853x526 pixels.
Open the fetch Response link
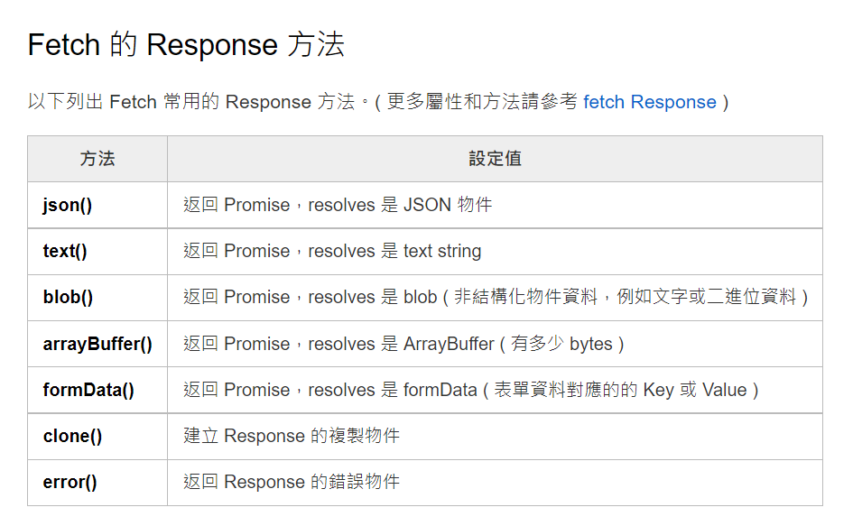click(650, 102)
